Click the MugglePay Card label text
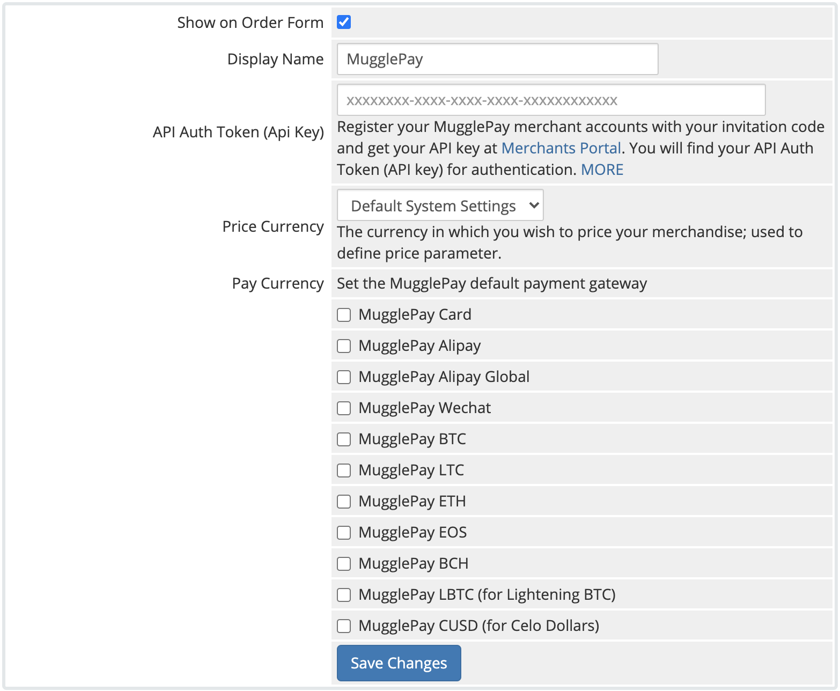840x691 pixels. [415, 315]
